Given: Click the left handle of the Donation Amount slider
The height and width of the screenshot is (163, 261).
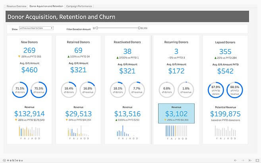Looking at the screenshot, I should (97, 28).
